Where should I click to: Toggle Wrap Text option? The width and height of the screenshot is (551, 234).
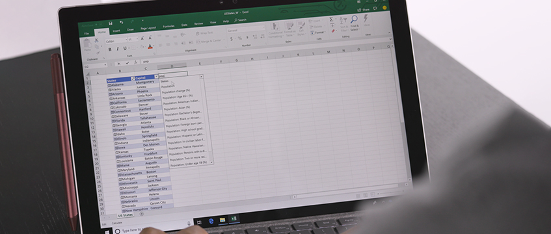[x=205, y=33]
